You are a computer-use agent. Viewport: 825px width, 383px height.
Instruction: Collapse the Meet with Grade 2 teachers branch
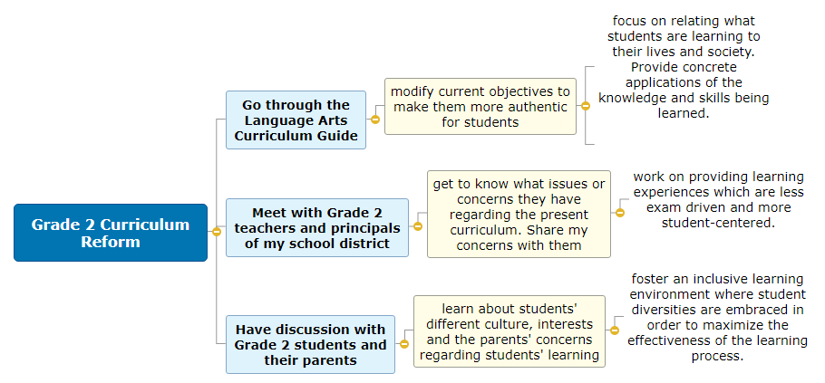coord(417,226)
